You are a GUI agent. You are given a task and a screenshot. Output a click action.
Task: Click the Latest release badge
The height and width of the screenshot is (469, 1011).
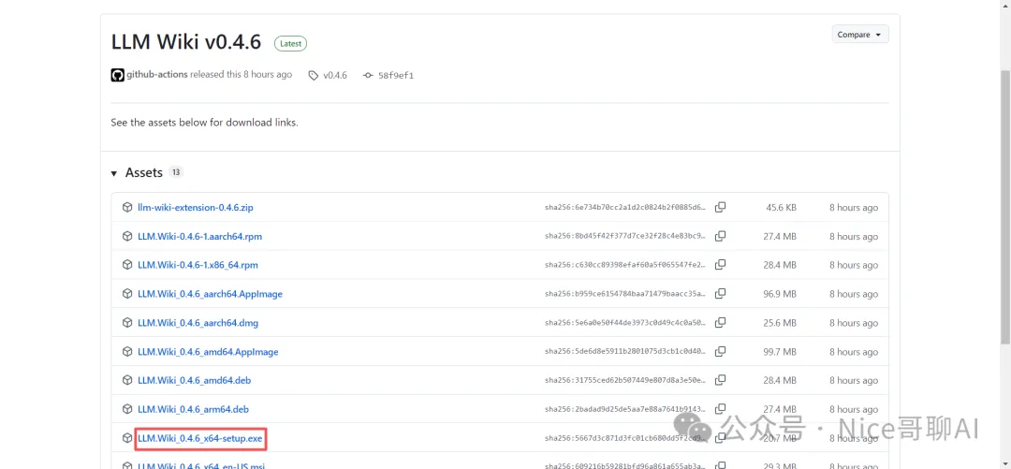(x=291, y=44)
